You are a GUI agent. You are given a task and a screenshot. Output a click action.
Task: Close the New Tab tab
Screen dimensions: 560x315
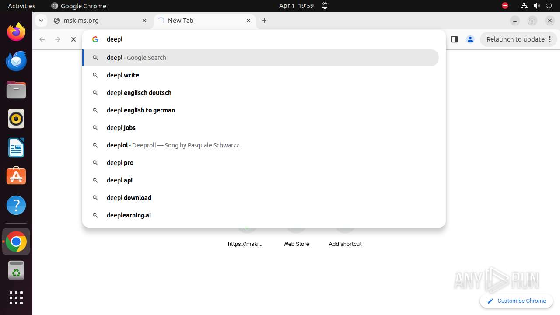tap(248, 21)
